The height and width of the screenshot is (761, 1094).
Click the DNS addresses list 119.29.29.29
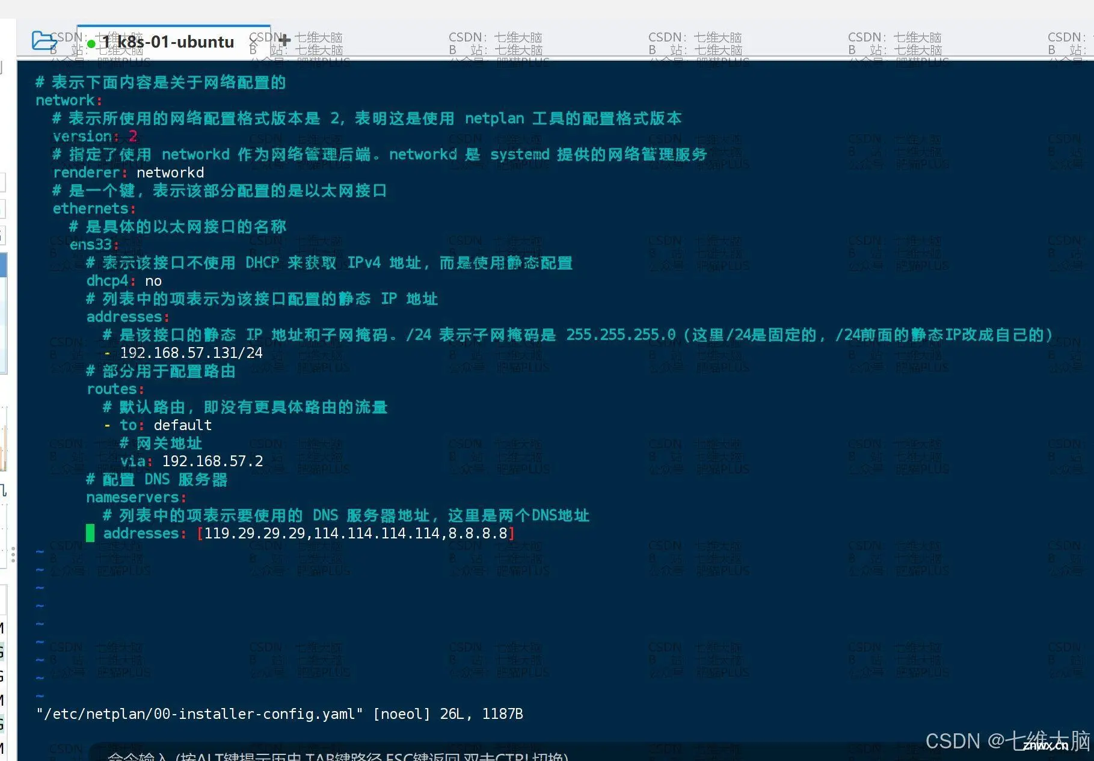coord(355,534)
